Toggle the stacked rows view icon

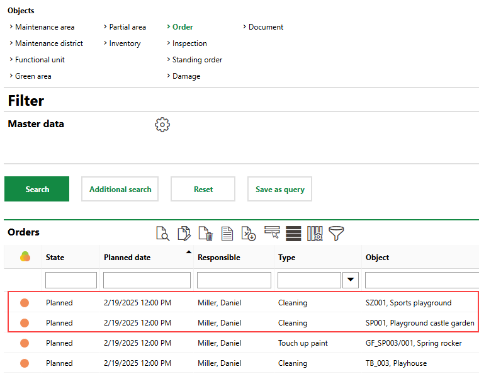293,234
